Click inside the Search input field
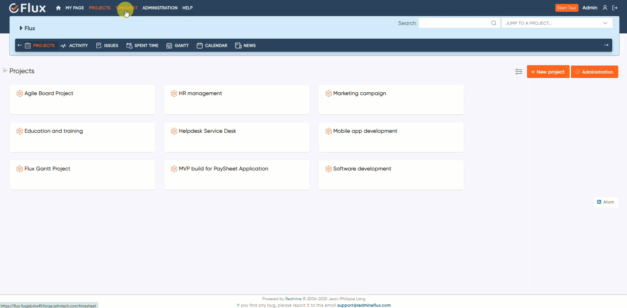Viewport: 627px width, 308px height. 456,23
